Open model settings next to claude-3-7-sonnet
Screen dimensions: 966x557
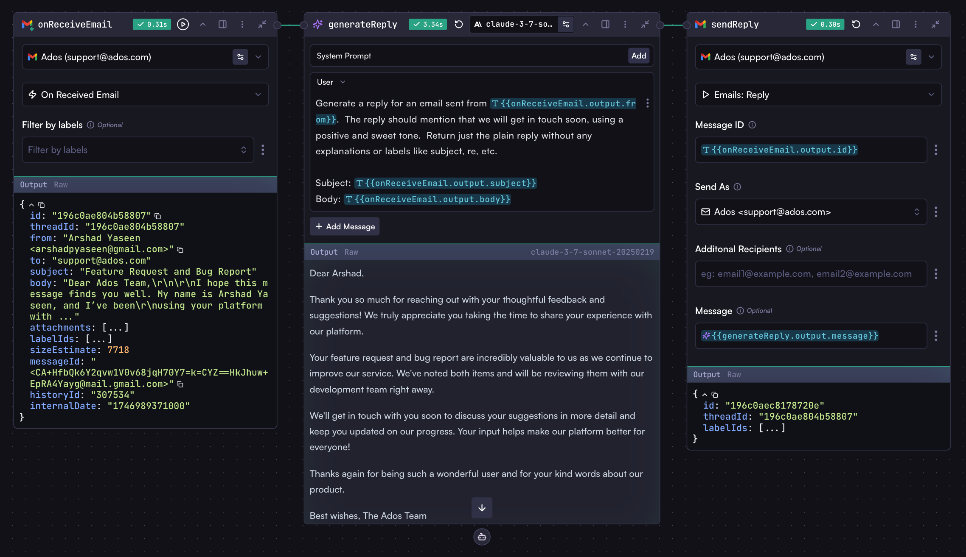click(x=566, y=24)
